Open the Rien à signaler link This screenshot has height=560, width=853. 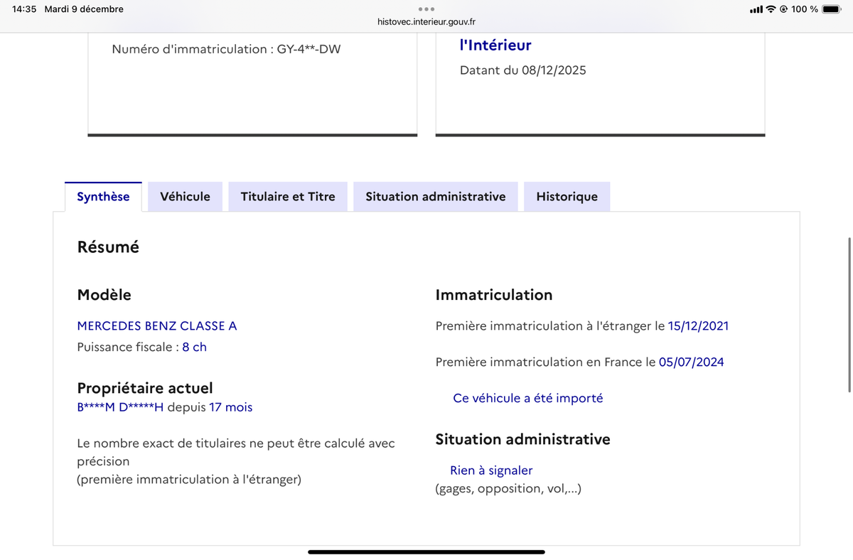click(x=492, y=470)
